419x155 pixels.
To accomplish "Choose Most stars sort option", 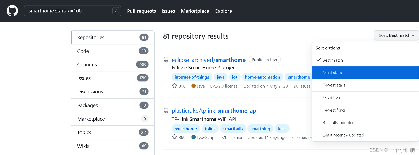I will click(x=365, y=72).
